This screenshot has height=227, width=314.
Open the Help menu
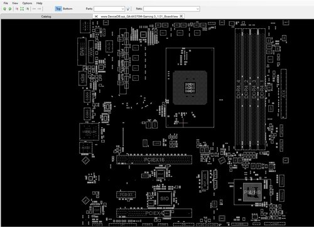click(x=39, y=3)
